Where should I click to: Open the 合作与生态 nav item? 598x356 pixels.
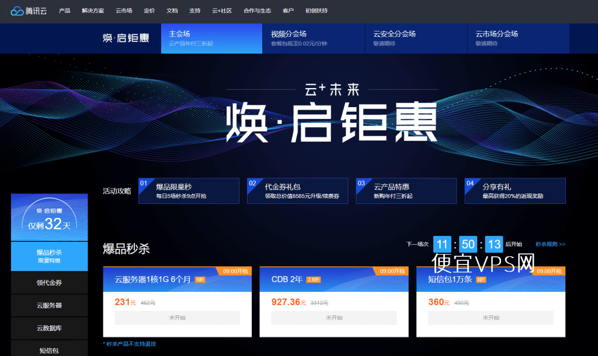click(258, 10)
